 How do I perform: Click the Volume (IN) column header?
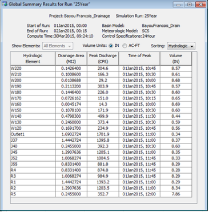pyautogui.click(x=176, y=58)
